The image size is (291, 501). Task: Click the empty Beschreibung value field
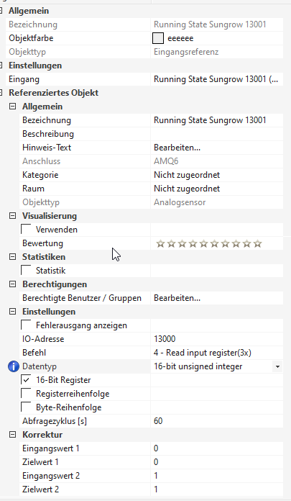click(217, 134)
